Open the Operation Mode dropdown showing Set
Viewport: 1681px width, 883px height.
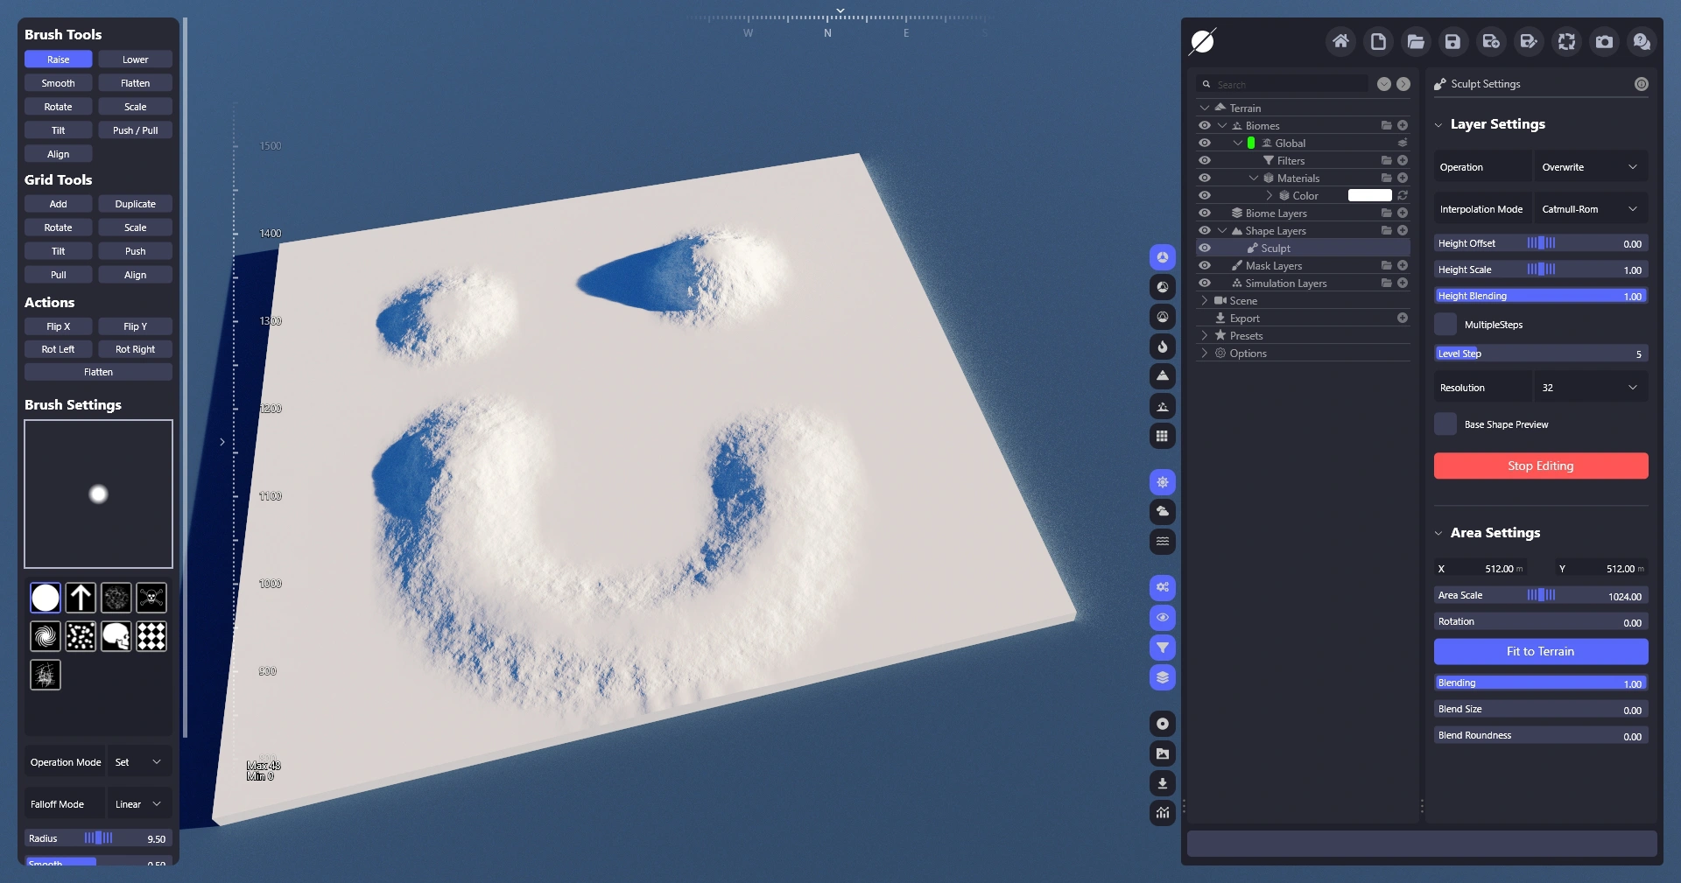[x=139, y=762]
